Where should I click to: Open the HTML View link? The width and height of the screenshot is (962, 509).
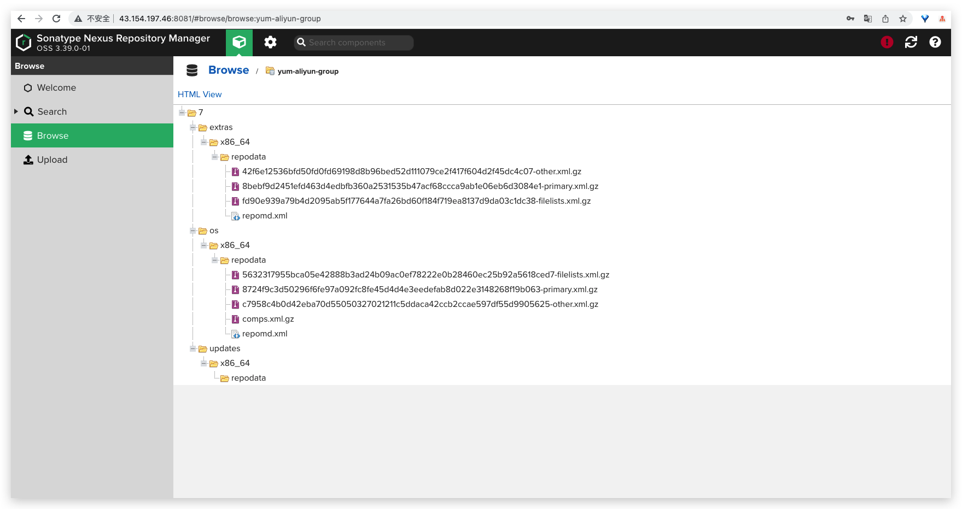[200, 94]
